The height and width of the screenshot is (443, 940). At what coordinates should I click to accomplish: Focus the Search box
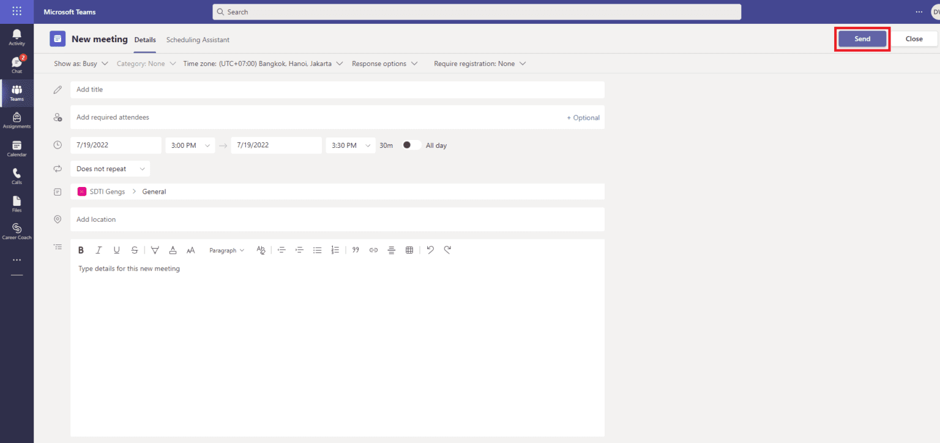(477, 12)
